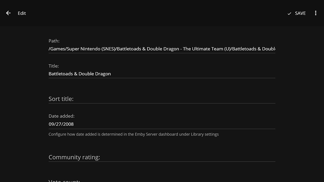This screenshot has width=324, height=182.
Task: Activate the Community rating field
Action: [162, 157]
